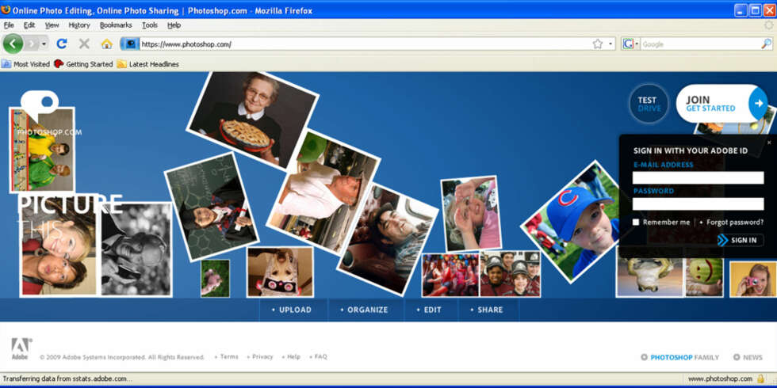Screen dimensions: 777x388
Task: Click the blue arrow on the Join button
Action: point(758,104)
